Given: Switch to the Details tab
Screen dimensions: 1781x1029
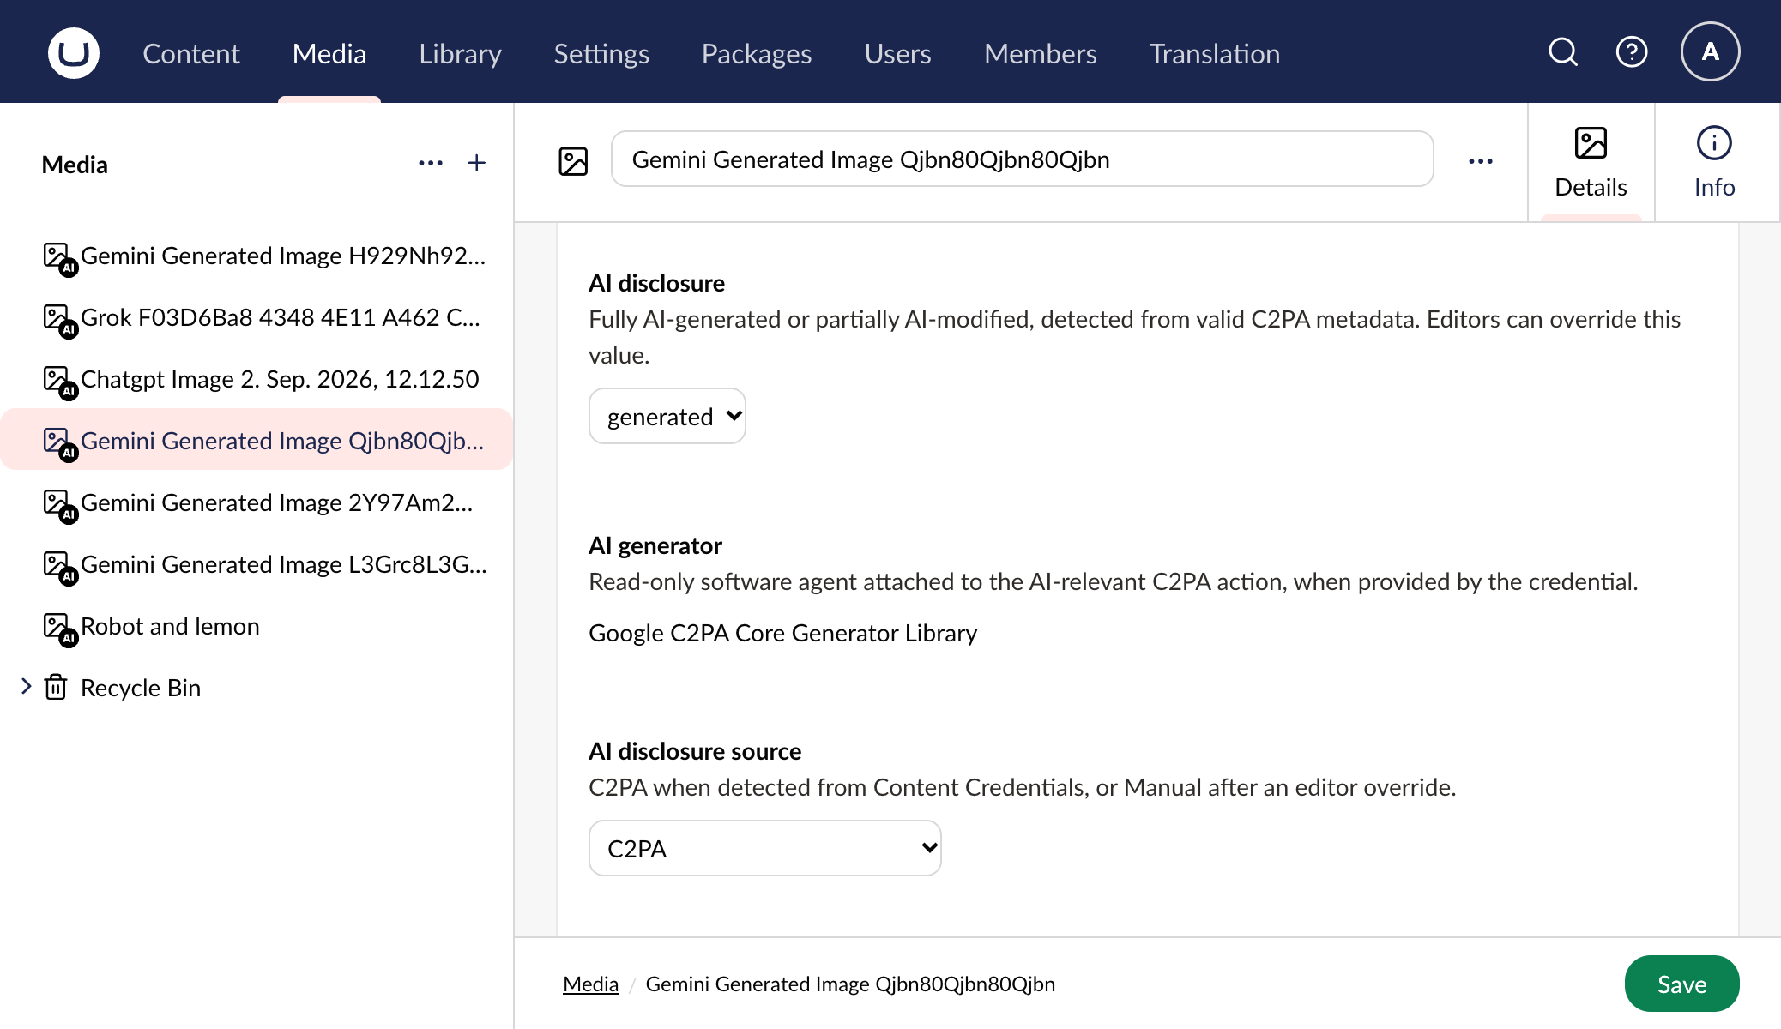Looking at the screenshot, I should [1591, 163].
